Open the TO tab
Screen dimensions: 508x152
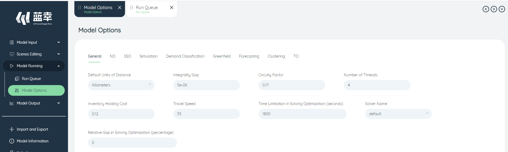[x=296, y=56]
